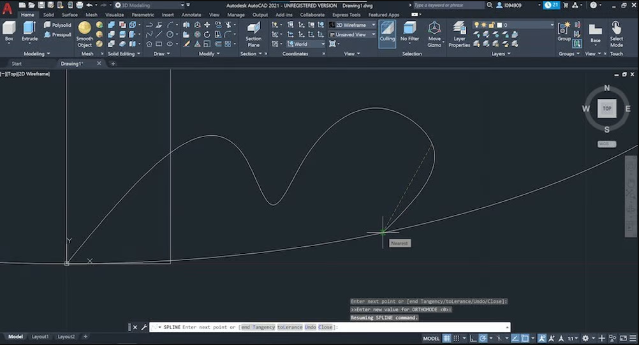Toggle Ortho mode in status bar
This screenshot has height=345, width=639.
click(x=473, y=338)
